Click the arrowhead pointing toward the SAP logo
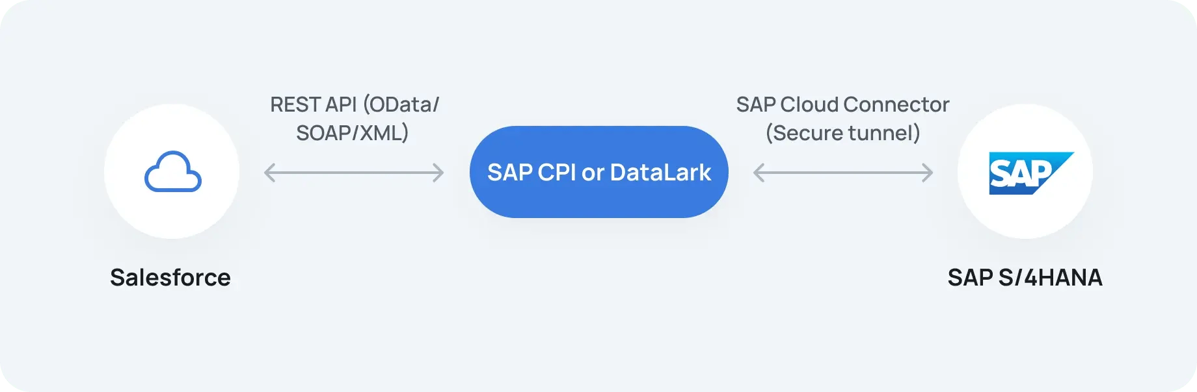The image size is (1197, 392). (x=927, y=173)
